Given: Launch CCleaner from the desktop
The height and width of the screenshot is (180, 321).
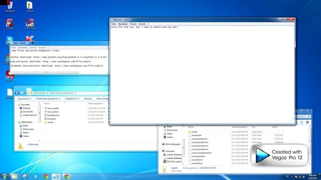Looking at the screenshot, I should pyautogui.click(x=10, y=24).
